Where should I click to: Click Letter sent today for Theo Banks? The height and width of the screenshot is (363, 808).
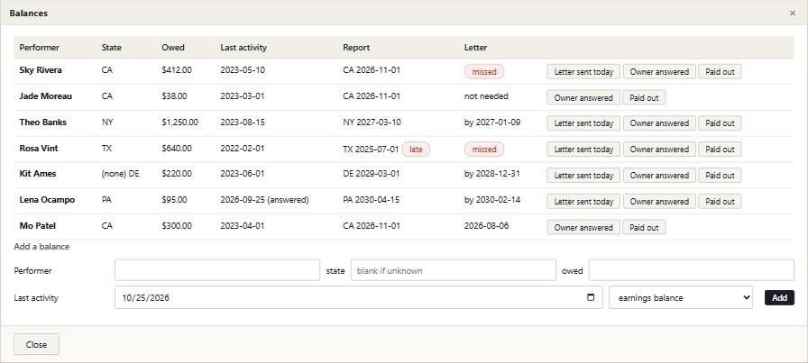(x=583, y=123)
